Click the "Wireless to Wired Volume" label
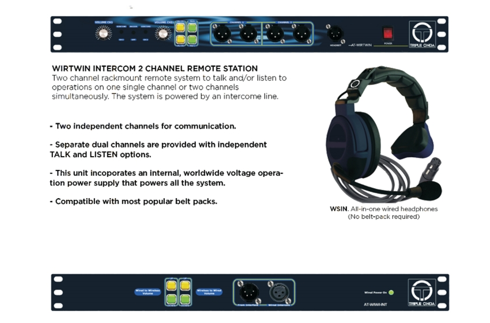 [x=209, y=292]
